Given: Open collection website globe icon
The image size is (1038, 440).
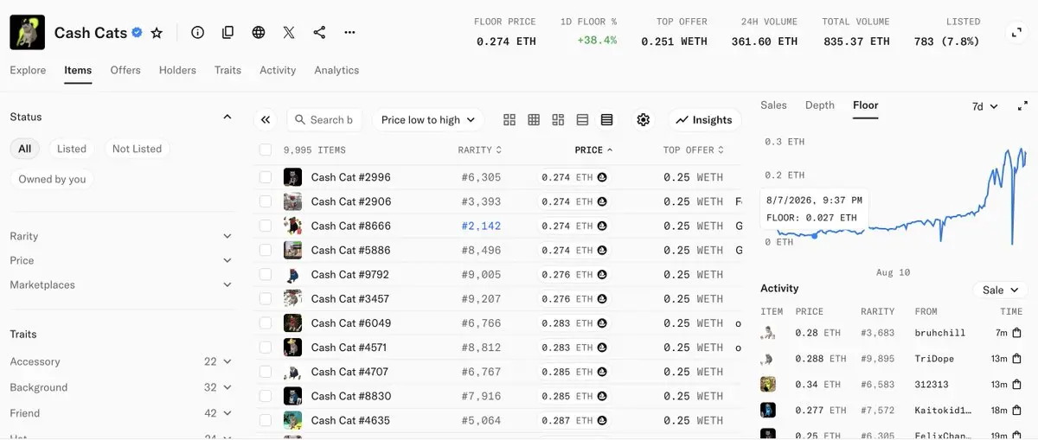Looking at the screenshot, I should pyautogui.click(x=259, y=33).
